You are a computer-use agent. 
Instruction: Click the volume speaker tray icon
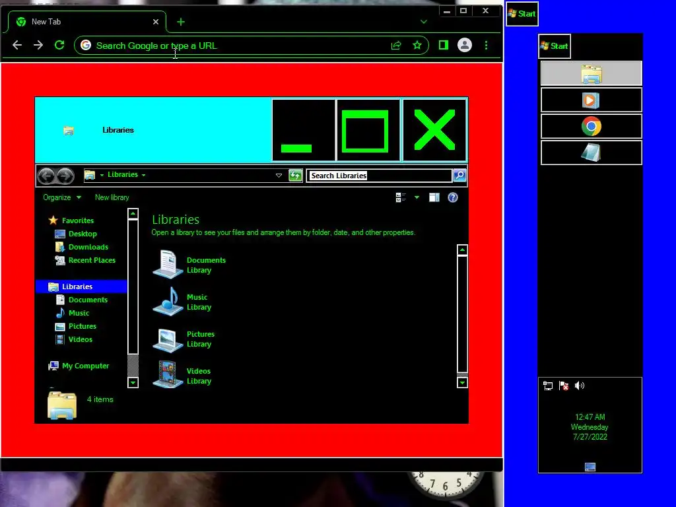[580, 386]
